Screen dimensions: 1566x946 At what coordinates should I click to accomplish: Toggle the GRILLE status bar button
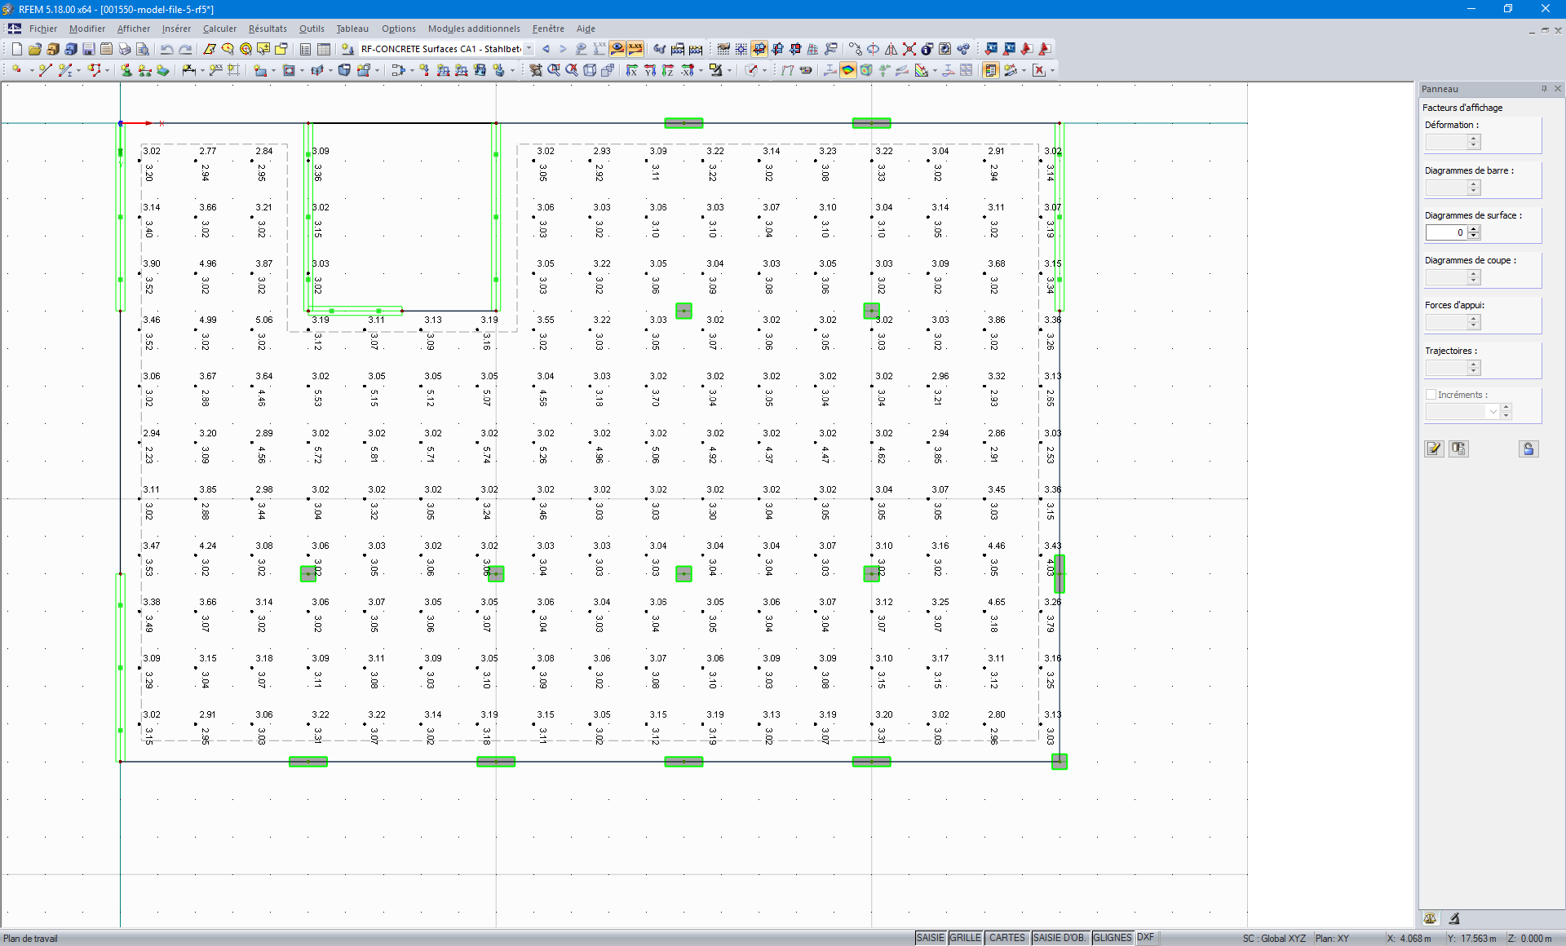(965, 938)
